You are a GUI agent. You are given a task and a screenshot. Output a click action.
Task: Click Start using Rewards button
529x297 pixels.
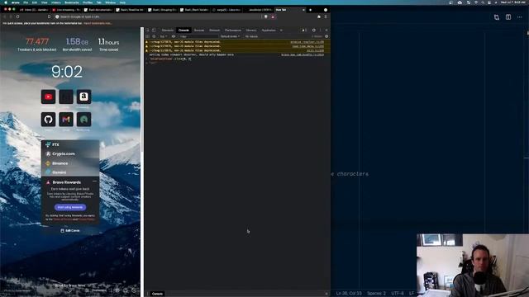pyautogui.click(x=70, y=207)
